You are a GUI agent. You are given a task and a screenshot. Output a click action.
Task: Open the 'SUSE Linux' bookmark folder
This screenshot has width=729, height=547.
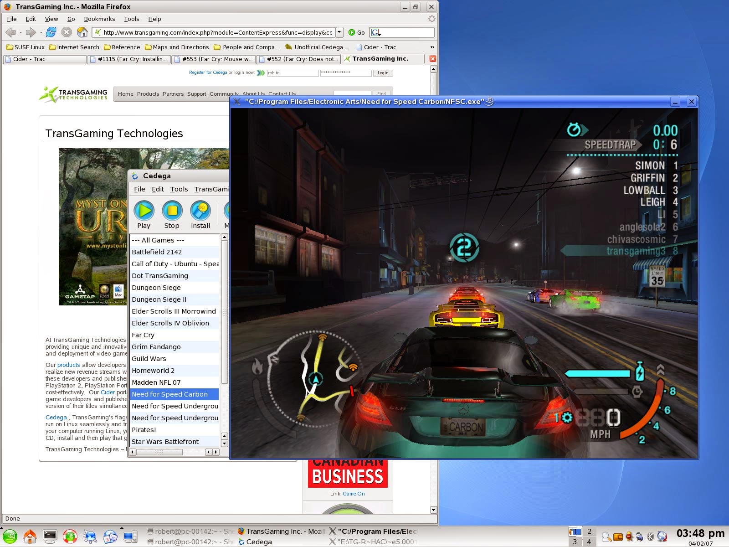coord(26,47)
